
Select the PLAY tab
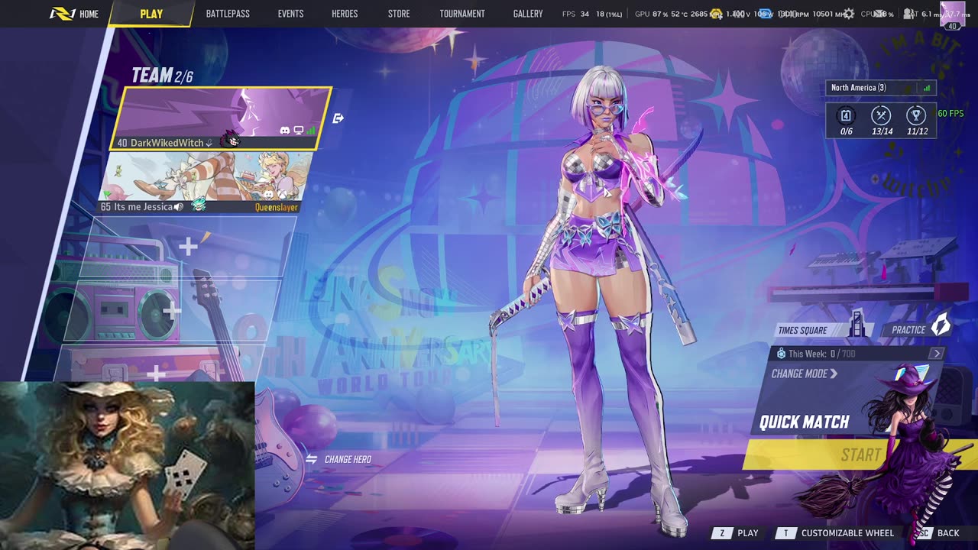tap(151, 14)
